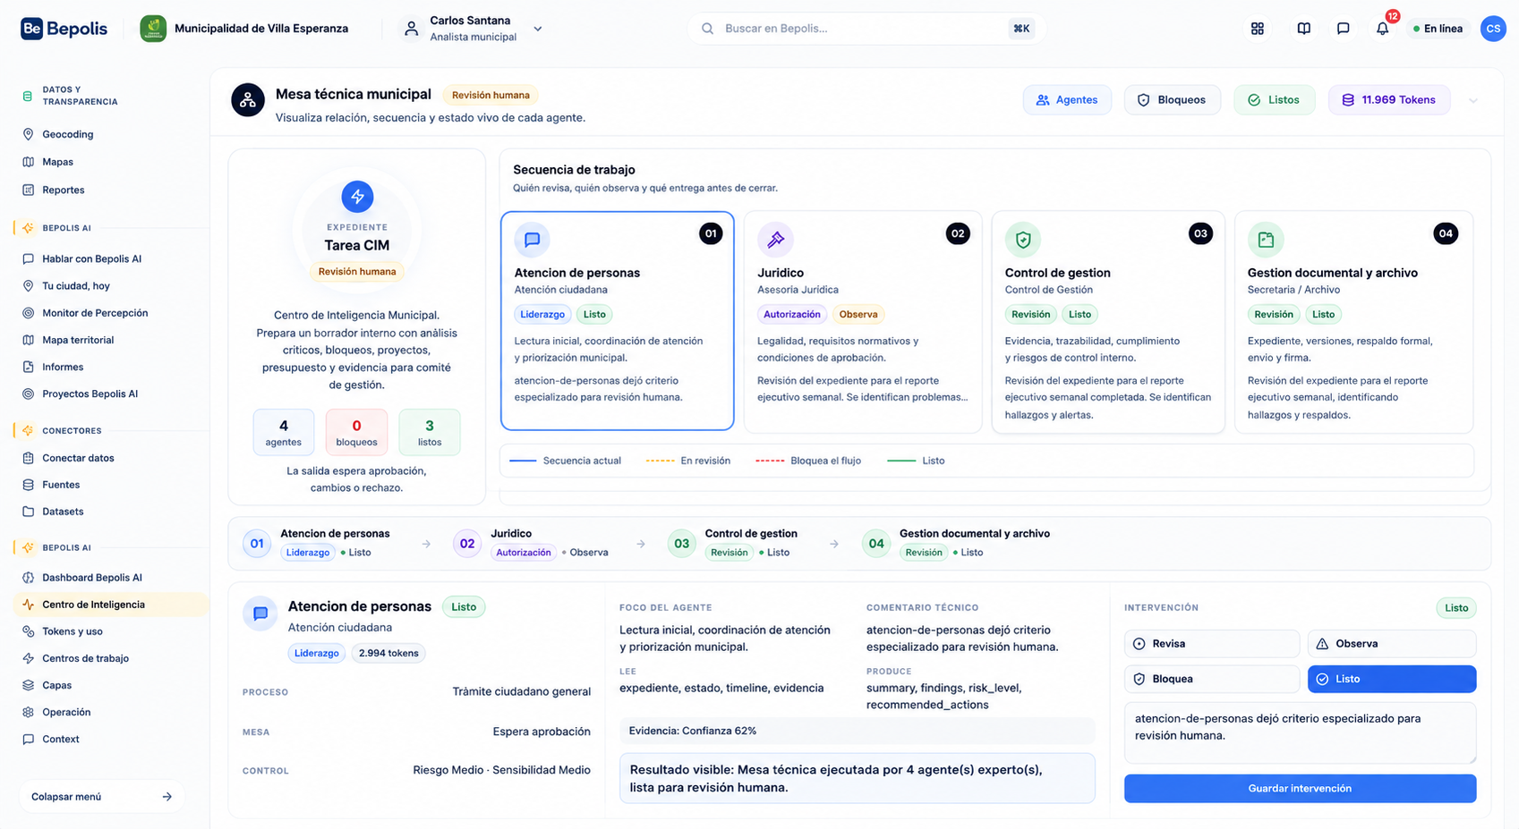Click the 0 bloqueos counter tile
Viewport: 1519px width, 829px height.
pos(356,432)
